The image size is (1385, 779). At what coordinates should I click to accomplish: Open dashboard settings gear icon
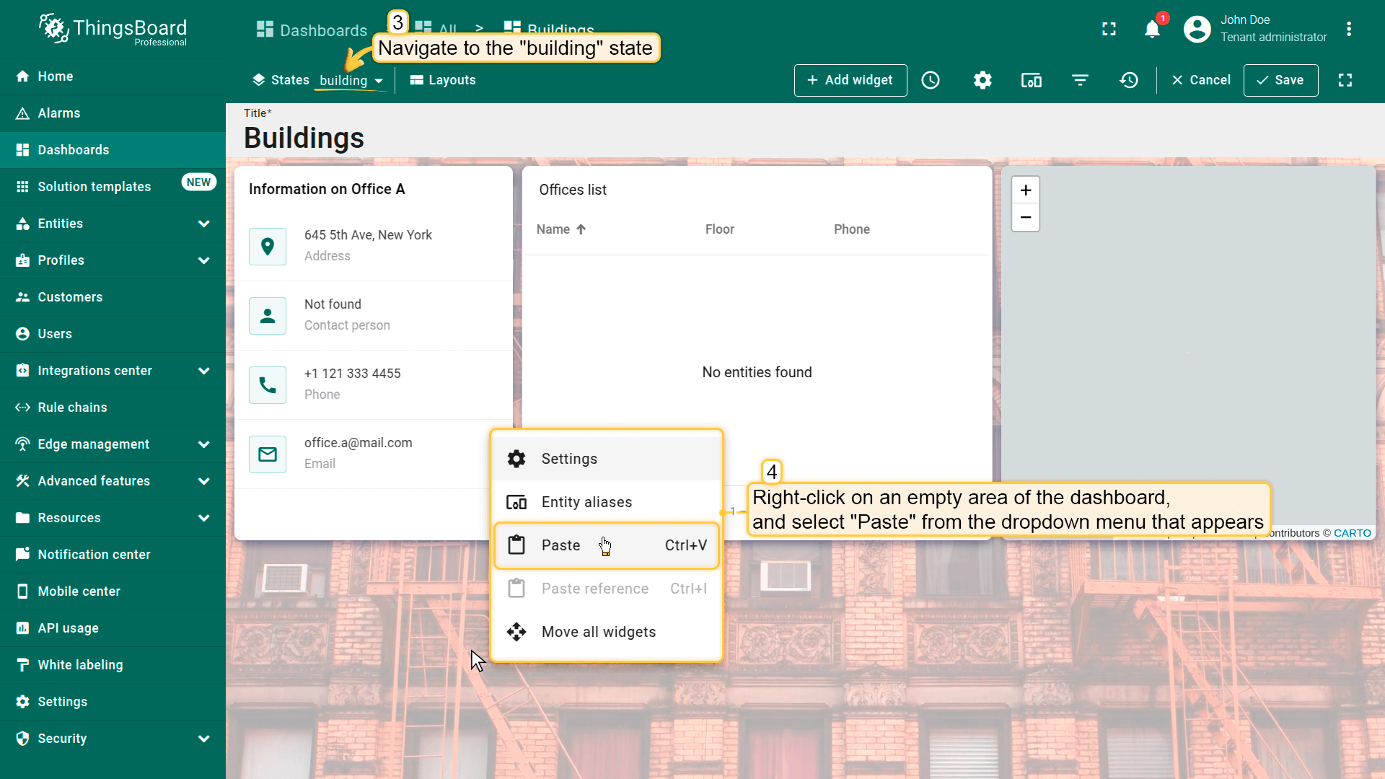(x=982, y=80)
